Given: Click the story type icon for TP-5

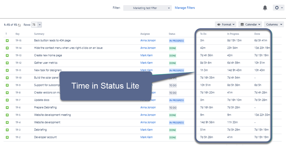Looking at the screenshot, I should [x=7, y=115].
